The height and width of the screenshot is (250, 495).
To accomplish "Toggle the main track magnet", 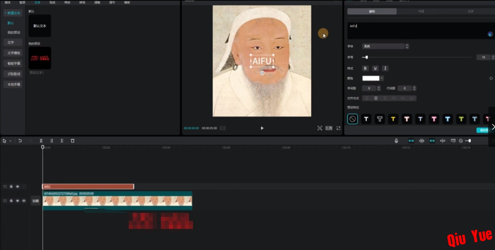I will tap(411, 141).
